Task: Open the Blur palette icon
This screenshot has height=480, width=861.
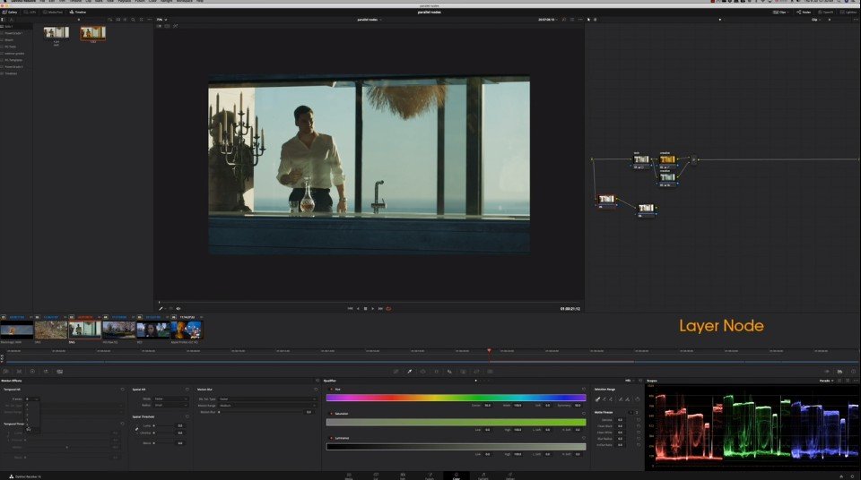Action: pyautogui.click(x=449, y=372)
